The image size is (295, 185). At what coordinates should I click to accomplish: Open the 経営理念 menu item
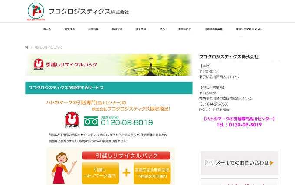[x=69, y=29]
